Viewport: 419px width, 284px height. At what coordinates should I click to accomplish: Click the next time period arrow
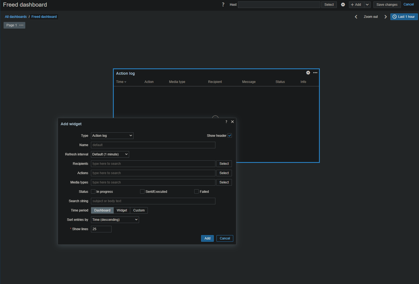tap(385, 17)
